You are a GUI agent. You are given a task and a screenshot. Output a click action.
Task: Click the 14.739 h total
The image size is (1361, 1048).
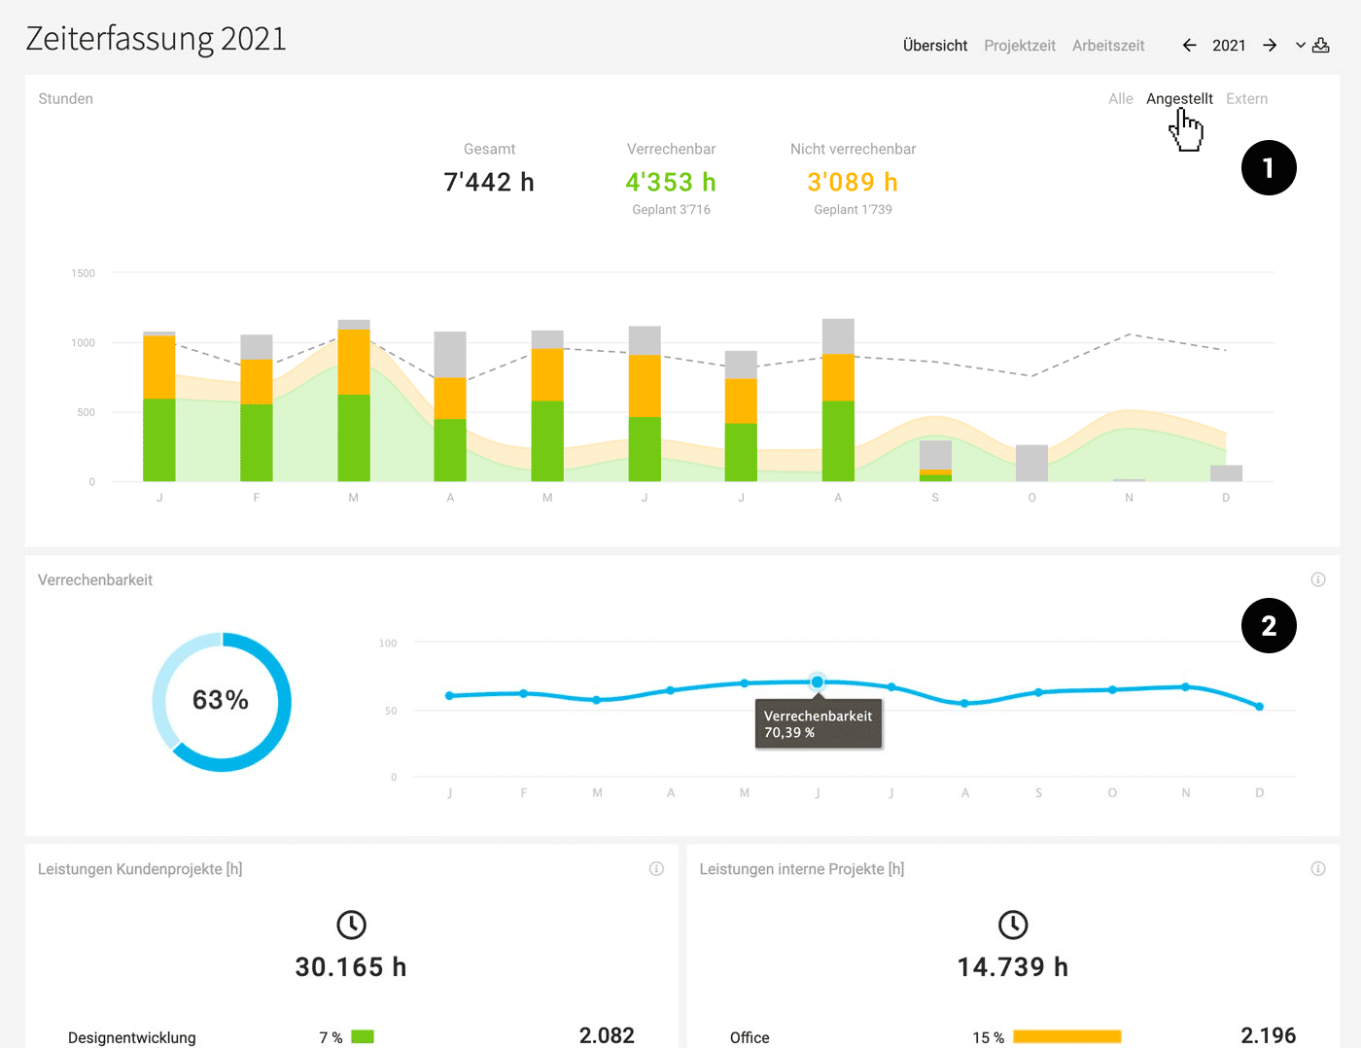pyautogui.click(x=1013, y=966)
